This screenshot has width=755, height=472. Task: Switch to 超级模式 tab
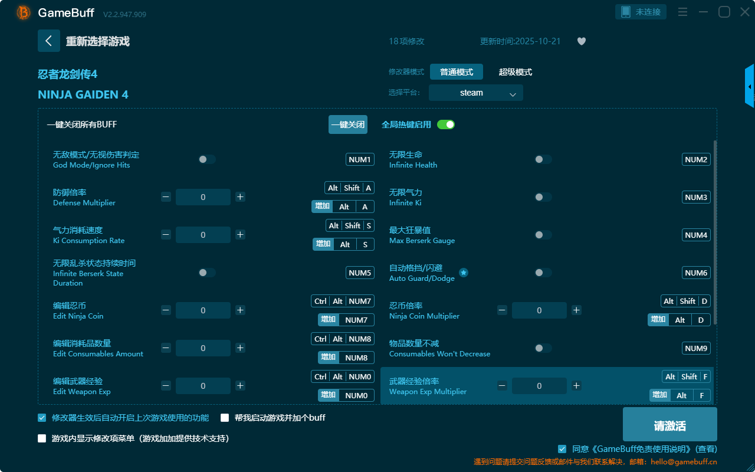coord(515,72)
